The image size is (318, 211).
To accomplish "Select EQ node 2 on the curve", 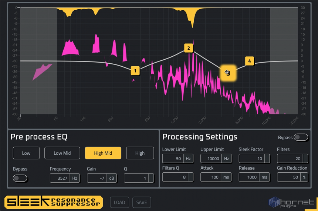I will point(189,48).
